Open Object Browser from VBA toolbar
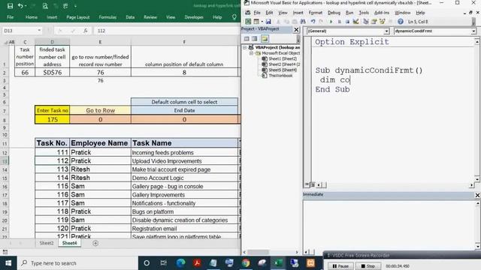 pos(383,22)
